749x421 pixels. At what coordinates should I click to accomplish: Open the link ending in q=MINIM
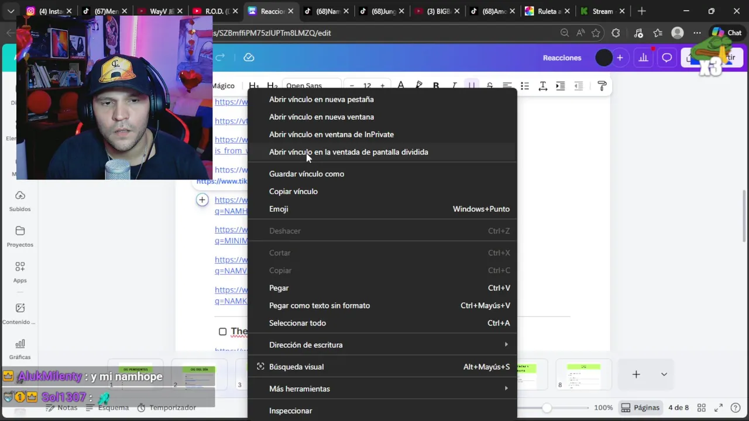click(x=231, y=235)
